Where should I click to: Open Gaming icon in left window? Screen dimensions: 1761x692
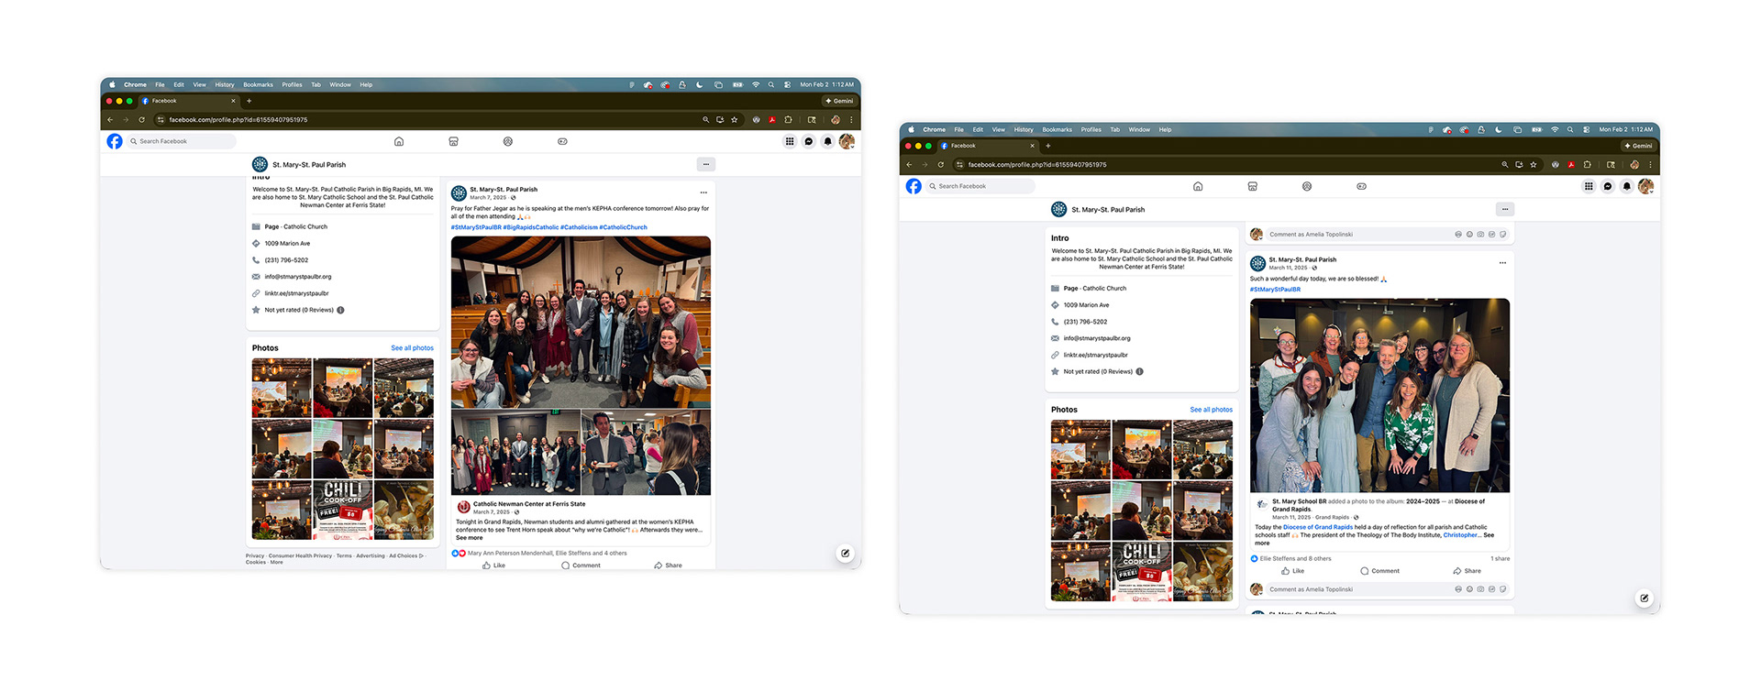562,141
